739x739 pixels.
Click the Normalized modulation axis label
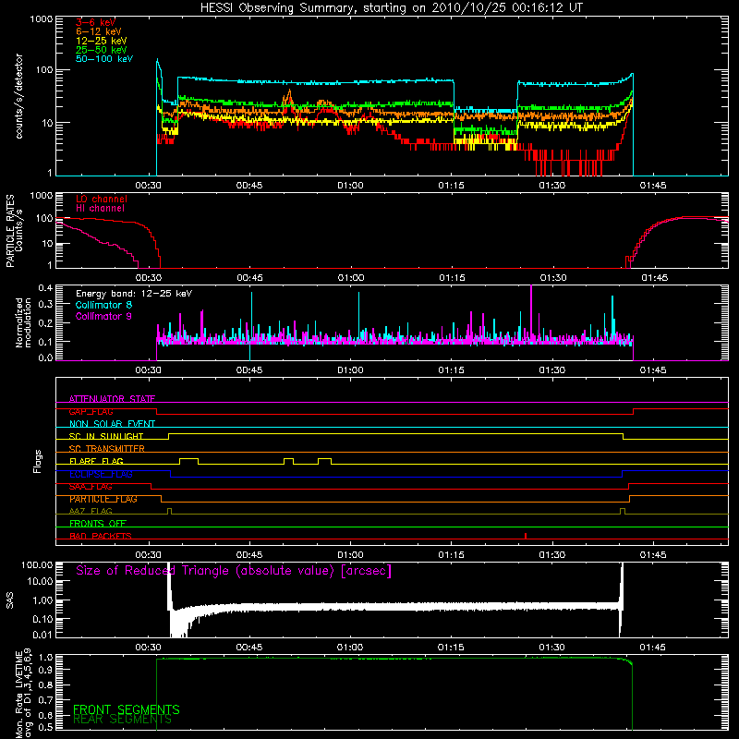click(x=23, y=322)
